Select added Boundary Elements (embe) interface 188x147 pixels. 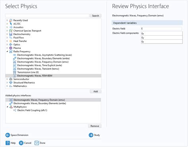pyautogui.click(x=40, y=103)
